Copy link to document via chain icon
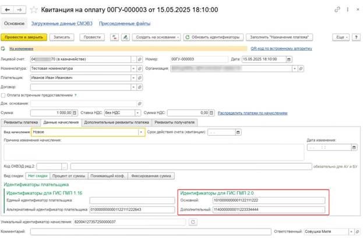Image resolution: width=363 pixels, height=239 pixels. (x=337, y=9)
